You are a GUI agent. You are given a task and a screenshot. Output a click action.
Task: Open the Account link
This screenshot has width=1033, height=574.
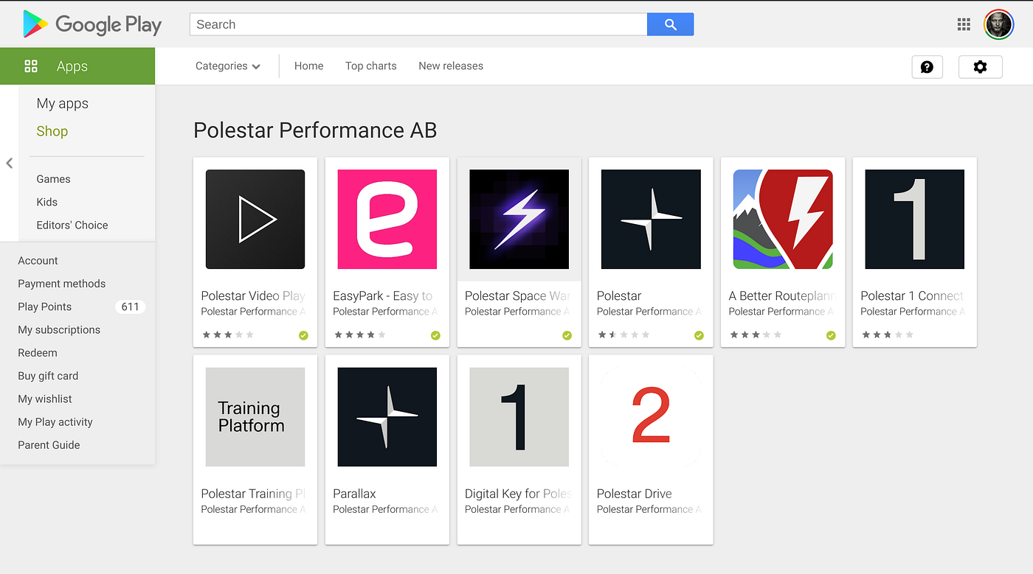pyautogui.click(x=38, y=261)
